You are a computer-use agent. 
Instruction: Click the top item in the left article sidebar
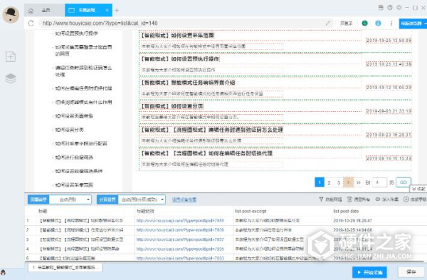76,33
